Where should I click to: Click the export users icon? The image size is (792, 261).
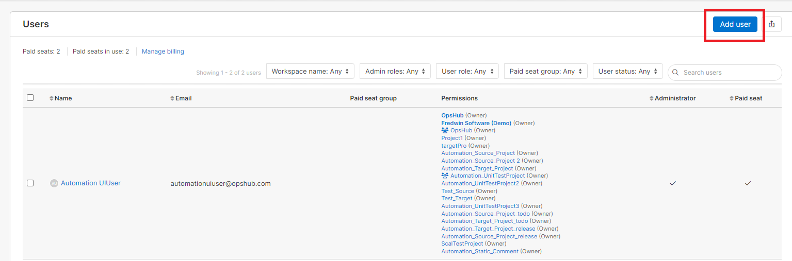[772, 24]
